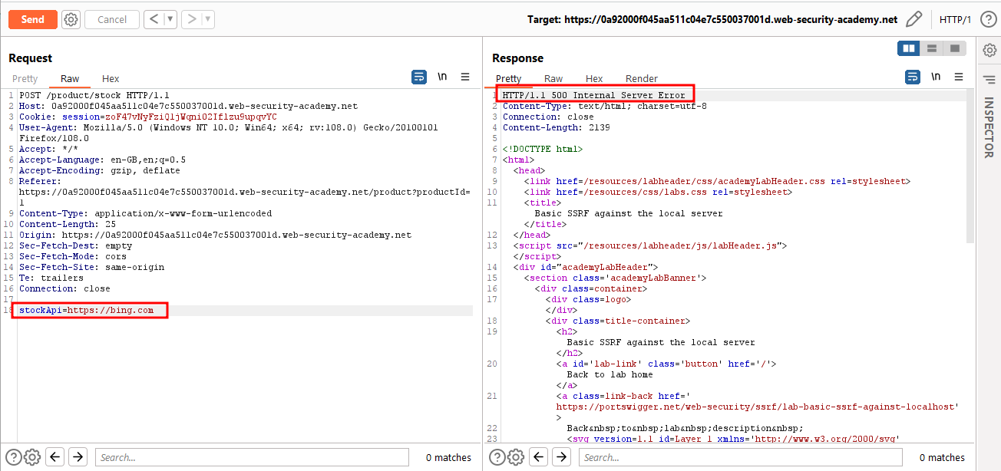Open request settings gear next to Send
Image resolution: width=1001 pixels, height=471 pixels.
tap(71, 19)
